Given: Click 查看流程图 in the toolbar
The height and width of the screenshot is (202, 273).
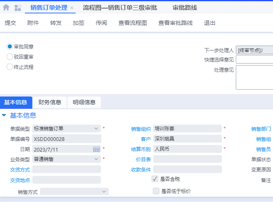Looking at the screenshot, I should pos(132,23).
